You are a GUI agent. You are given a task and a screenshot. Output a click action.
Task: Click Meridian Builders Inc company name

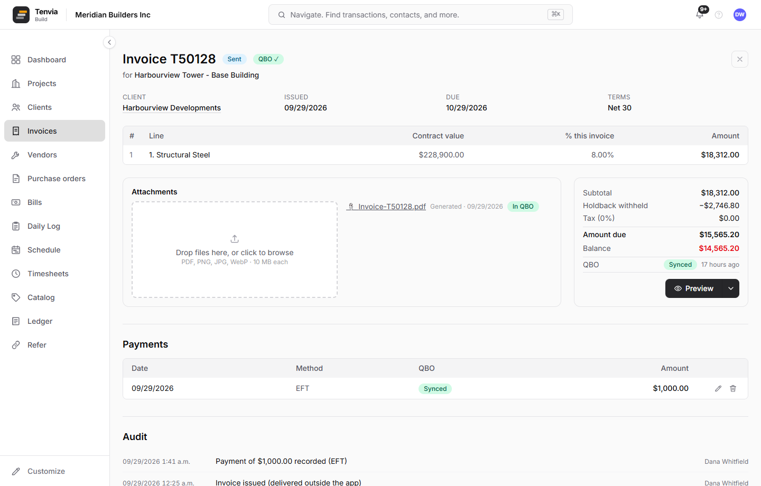coord(113,15)
